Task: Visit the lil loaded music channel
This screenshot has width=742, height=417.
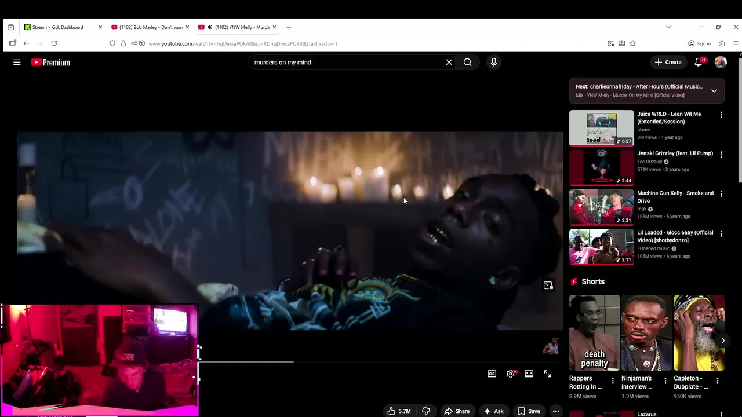Action: coord(654,248)
